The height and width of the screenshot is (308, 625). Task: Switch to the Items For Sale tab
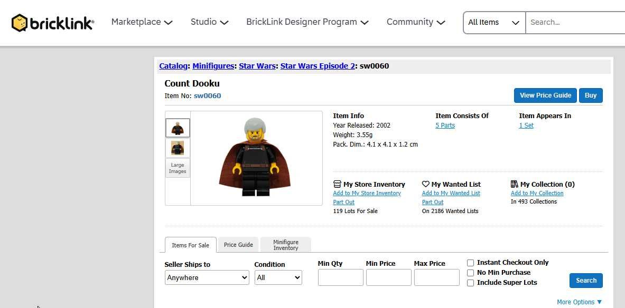[x=191, y=245]
